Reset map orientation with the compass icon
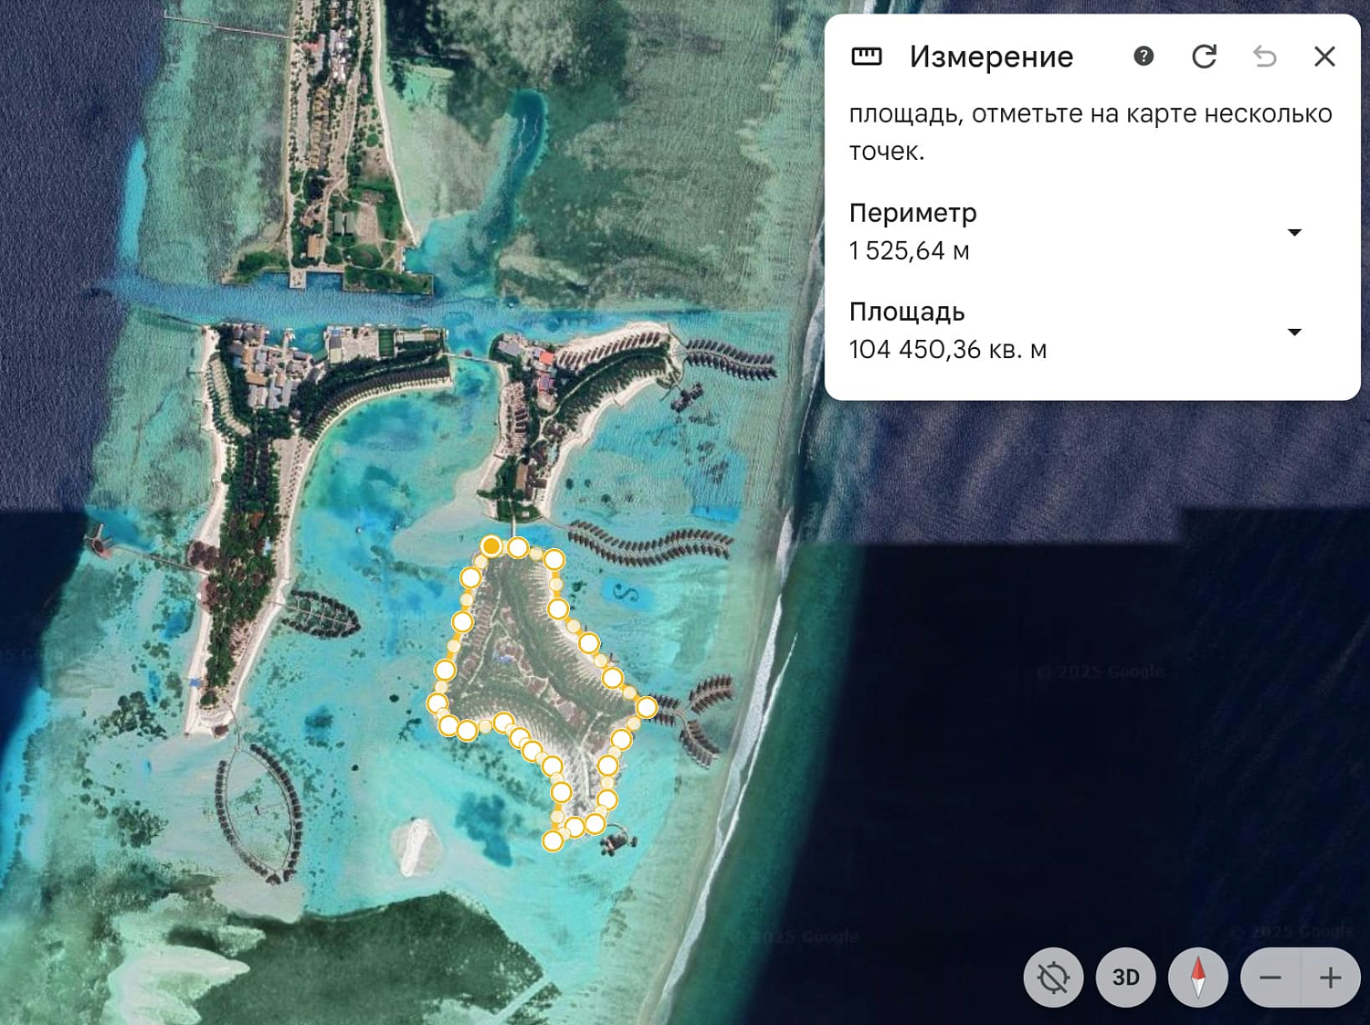Screen dimensions: 1370x1025 click(1199, 977)
